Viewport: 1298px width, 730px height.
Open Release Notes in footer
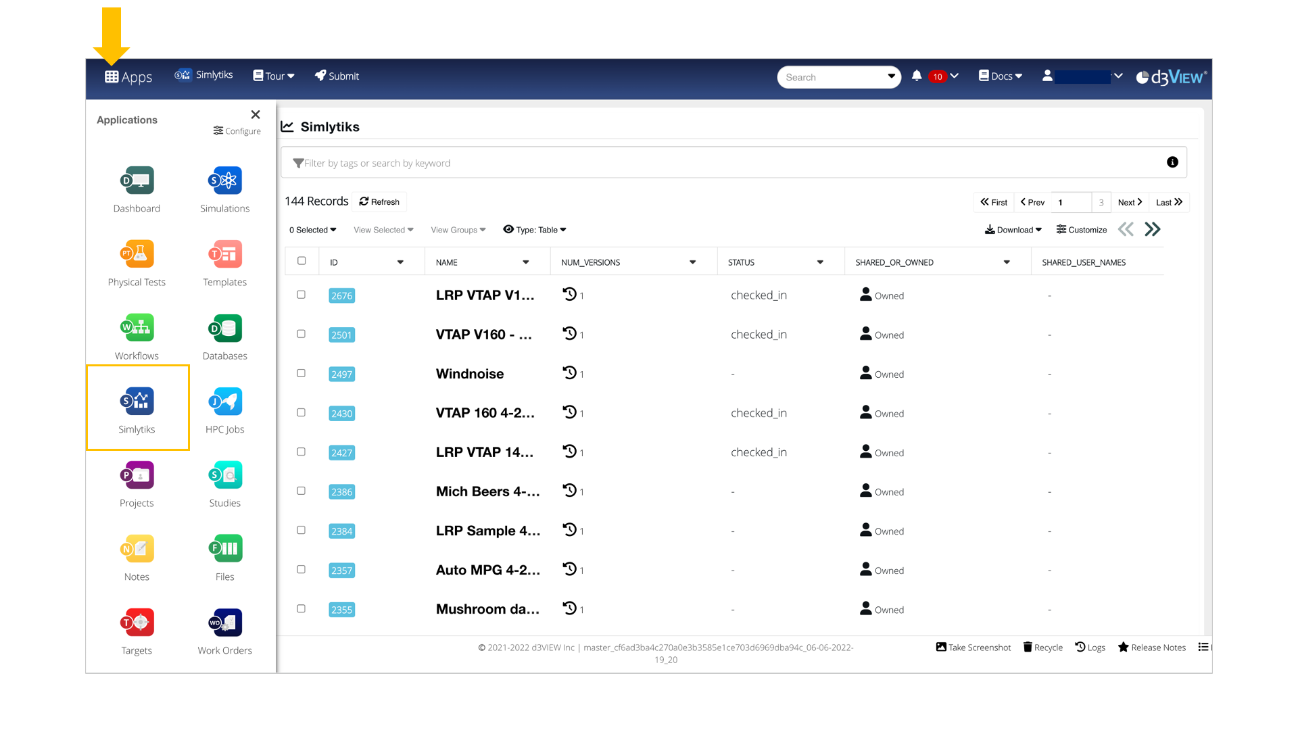pos(1152,648)
